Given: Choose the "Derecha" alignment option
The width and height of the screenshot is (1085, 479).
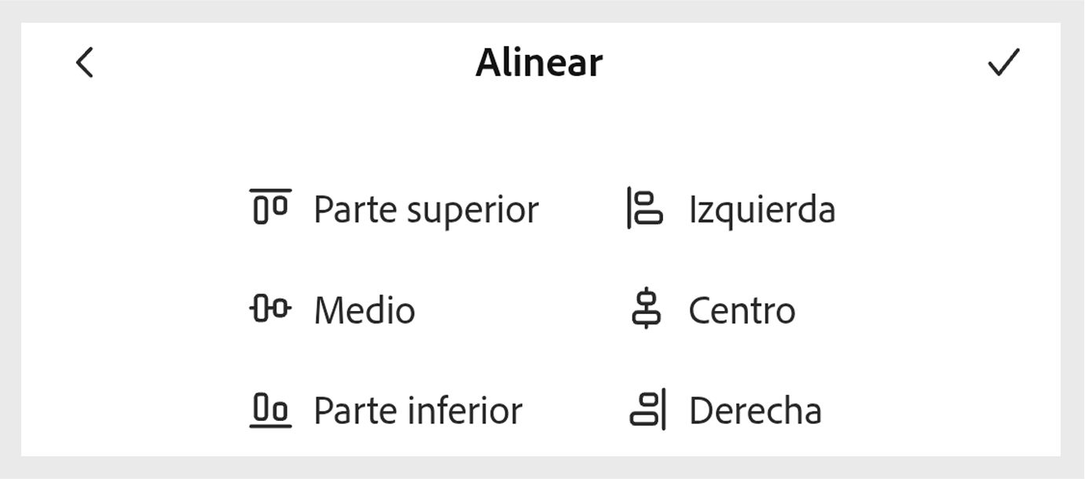Looking at the screenshot, I should click(x=755, y=409).
